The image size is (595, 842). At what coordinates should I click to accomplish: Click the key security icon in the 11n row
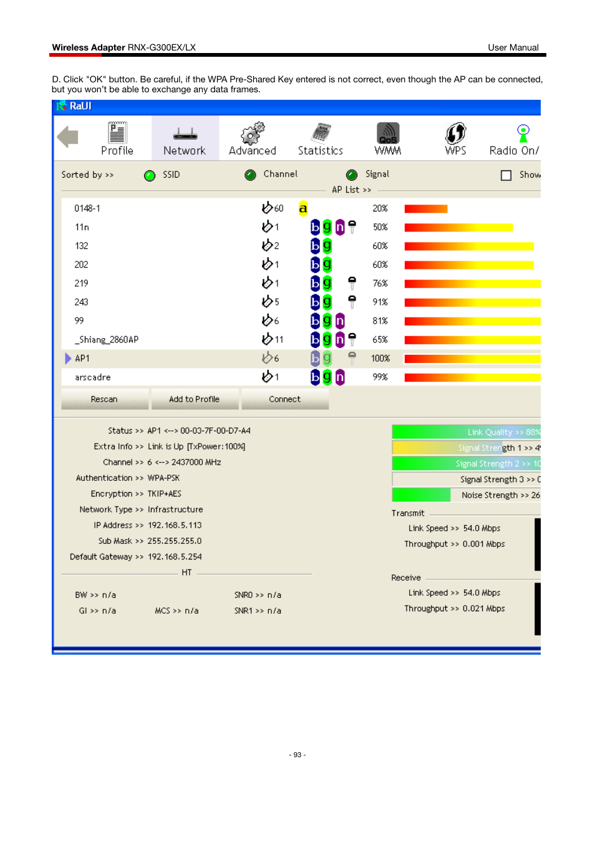(352, 227)
